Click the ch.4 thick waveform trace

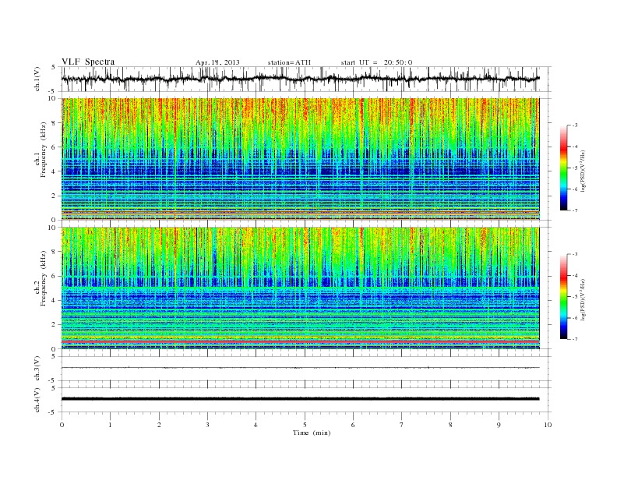pyautogui.click(x=301, y=399)
